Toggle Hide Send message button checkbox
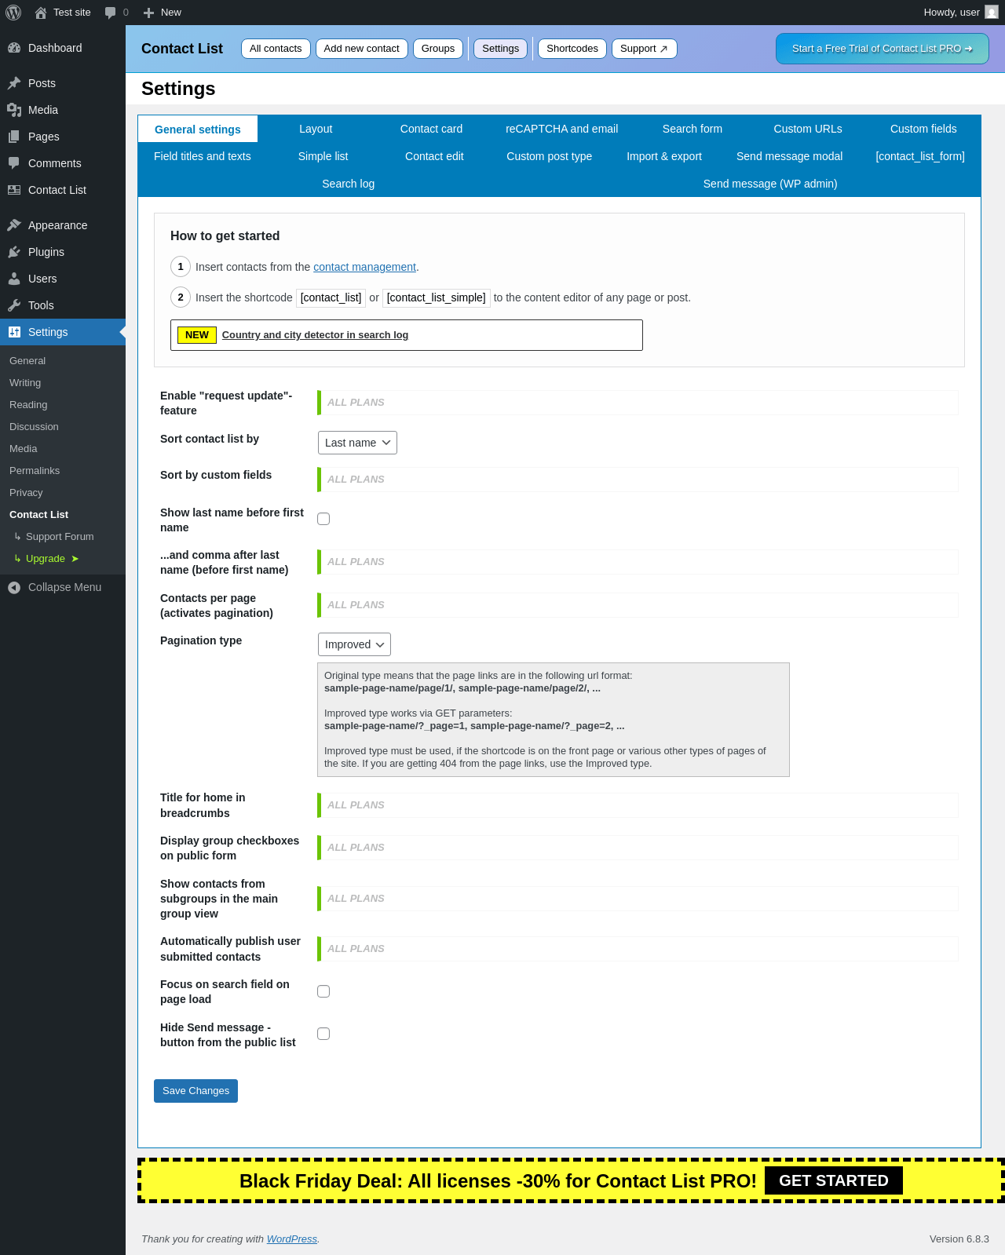The image size is (1005, 1255). pyautogui.click(x=323, y=1034)
